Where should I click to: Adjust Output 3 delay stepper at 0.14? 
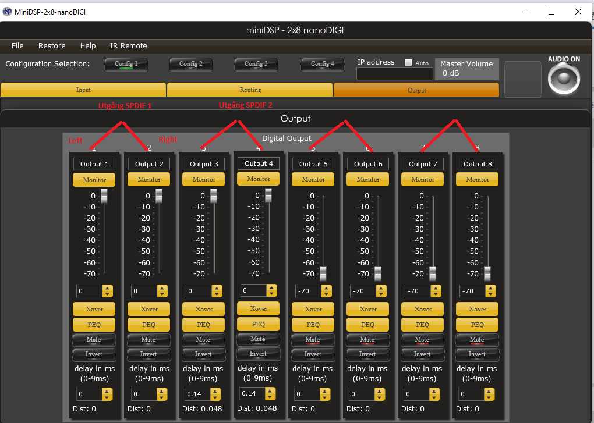pos(215,394)
